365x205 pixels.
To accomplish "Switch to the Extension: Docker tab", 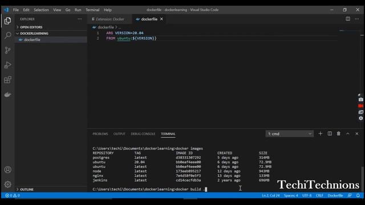I will pos(110,19).
